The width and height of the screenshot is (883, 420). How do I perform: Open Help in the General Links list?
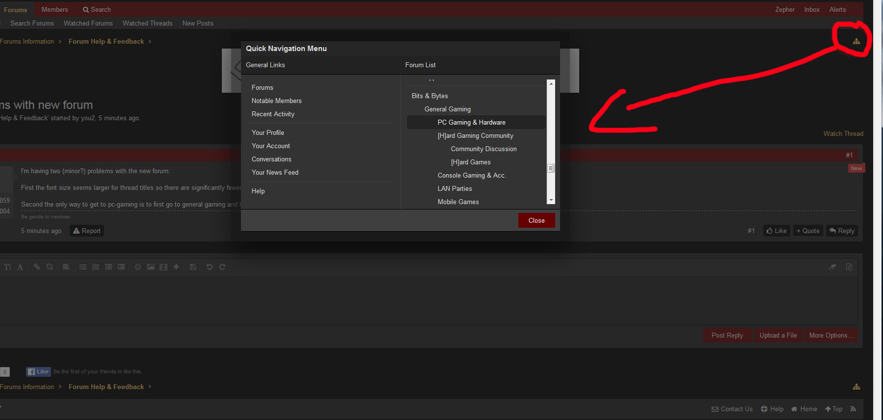[x=258, y=191]
